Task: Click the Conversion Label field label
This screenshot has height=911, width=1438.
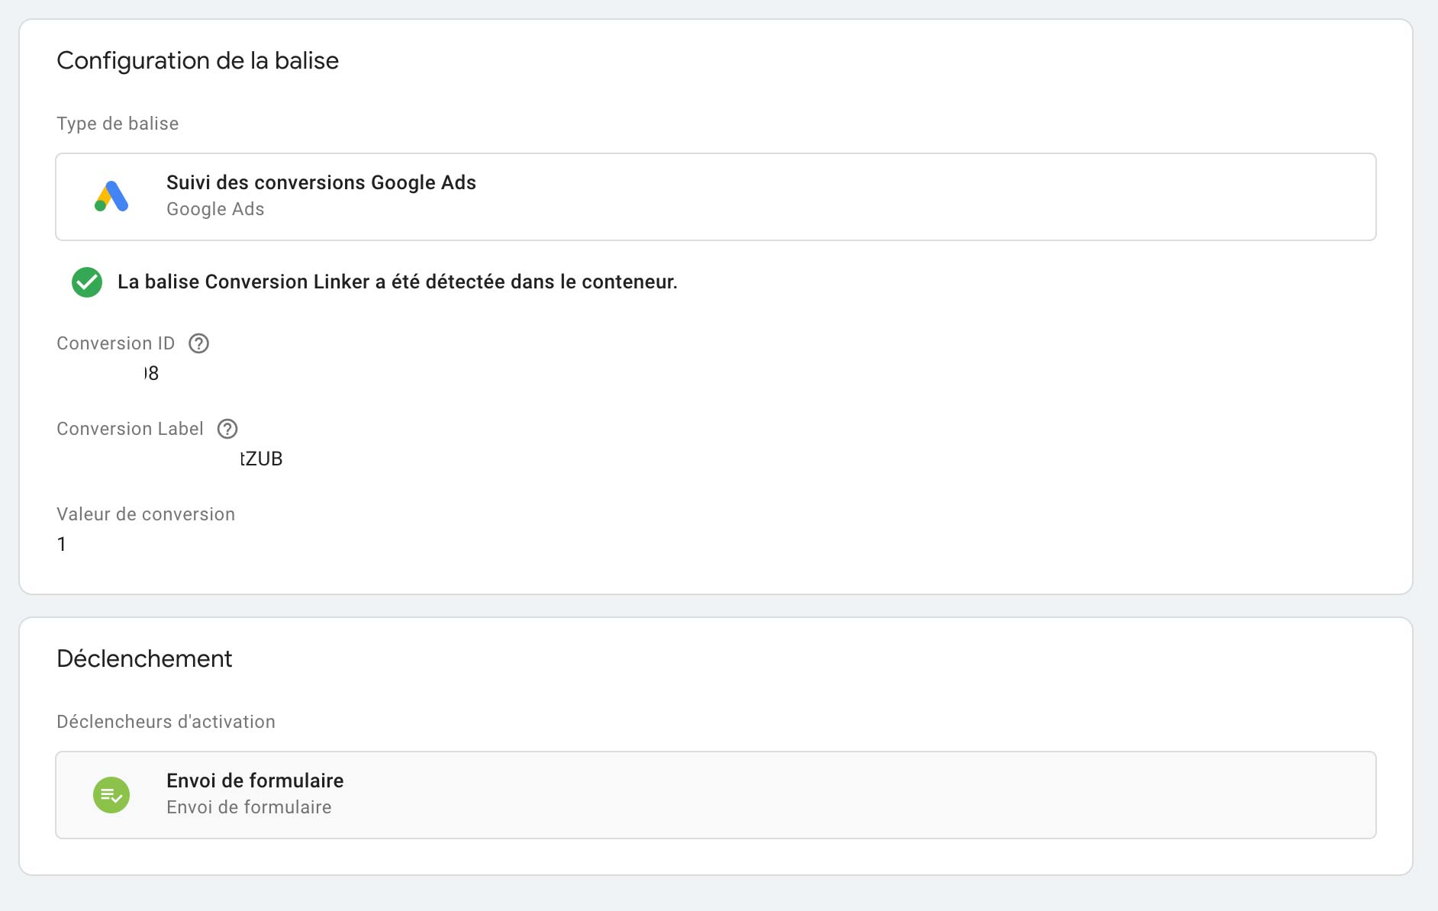Action: pyautogui.click(x=130, y=429)
